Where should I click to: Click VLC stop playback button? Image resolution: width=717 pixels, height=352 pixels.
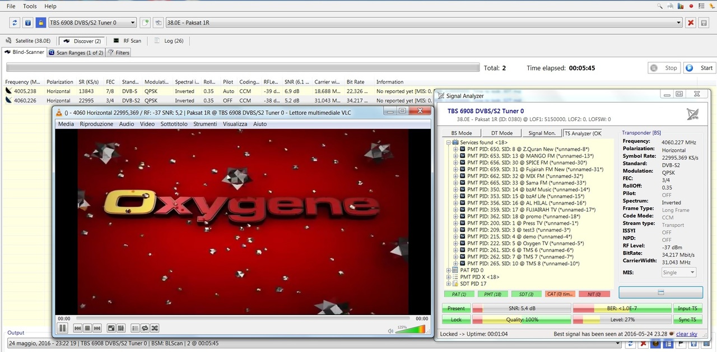[87, 328]
